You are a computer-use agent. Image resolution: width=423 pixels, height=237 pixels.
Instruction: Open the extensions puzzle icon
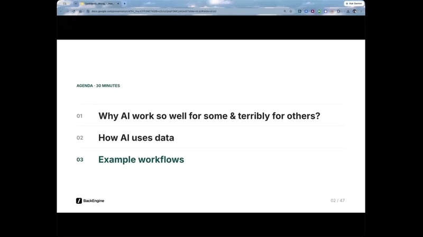[338, 11]
